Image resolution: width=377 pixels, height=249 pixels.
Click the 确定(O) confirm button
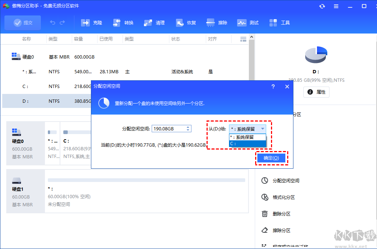point(271,158)
